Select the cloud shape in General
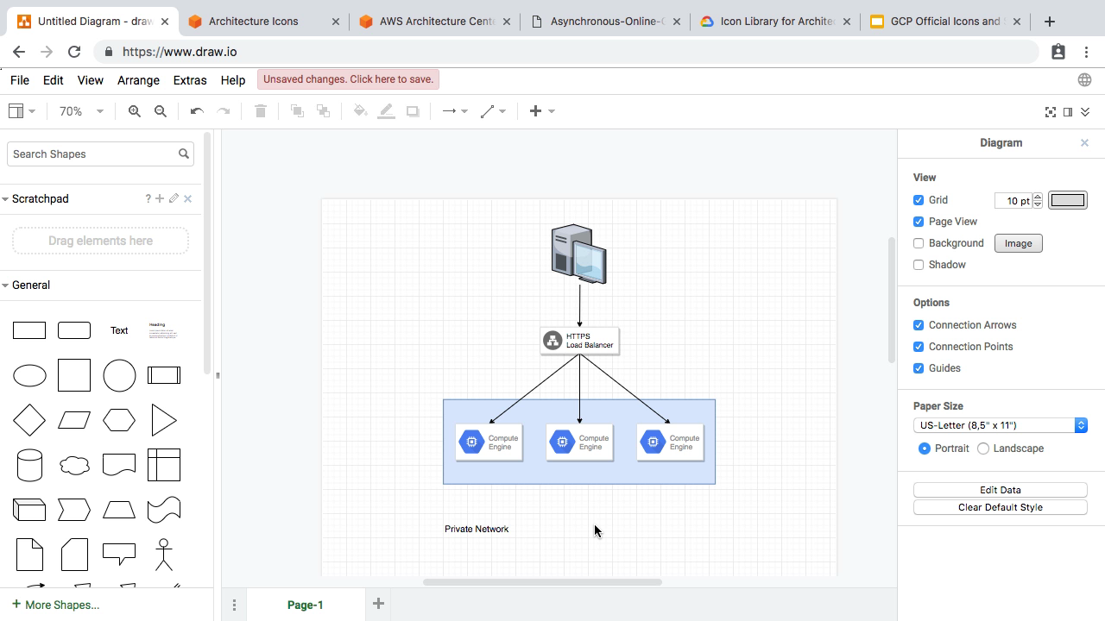 pyautogui.click(x=74, y=466)
